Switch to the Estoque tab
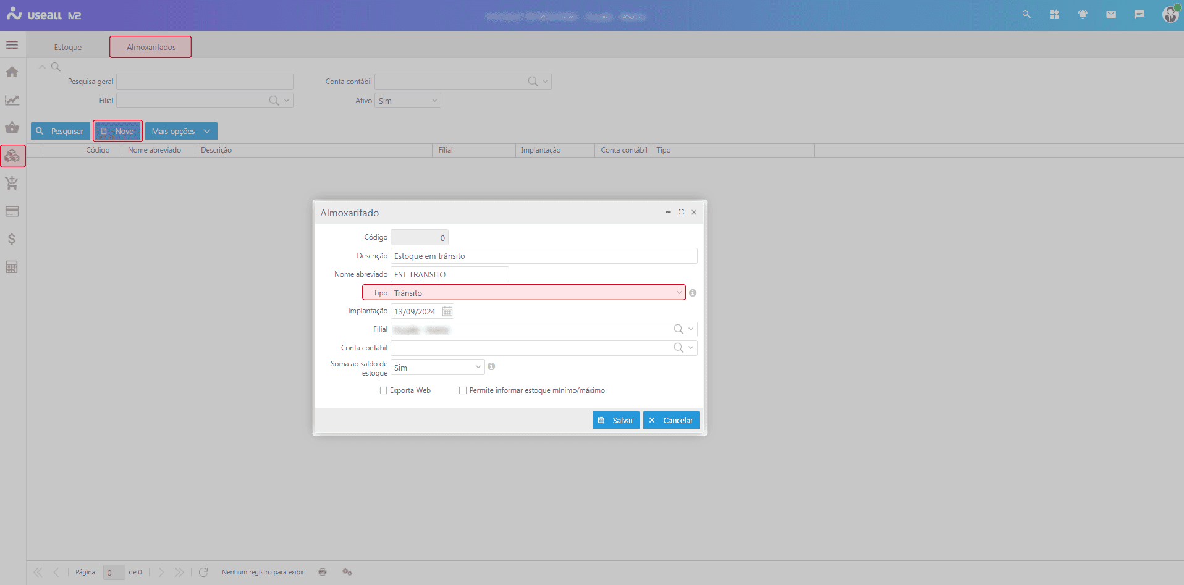Viewport: 1184px width, 585px height. tap(67, 47)
